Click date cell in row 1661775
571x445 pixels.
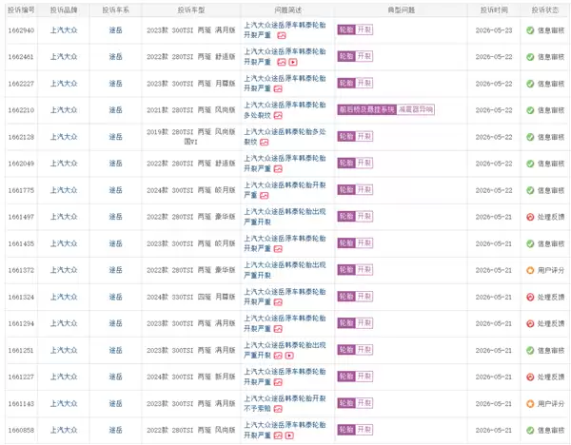click(x=494, y=191)
